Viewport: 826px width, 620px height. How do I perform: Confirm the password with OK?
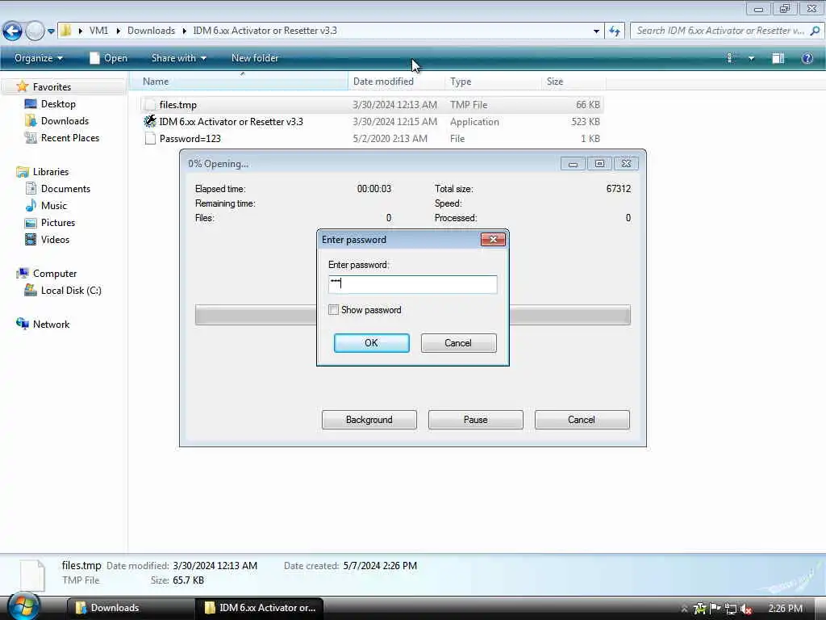[371, 343]
